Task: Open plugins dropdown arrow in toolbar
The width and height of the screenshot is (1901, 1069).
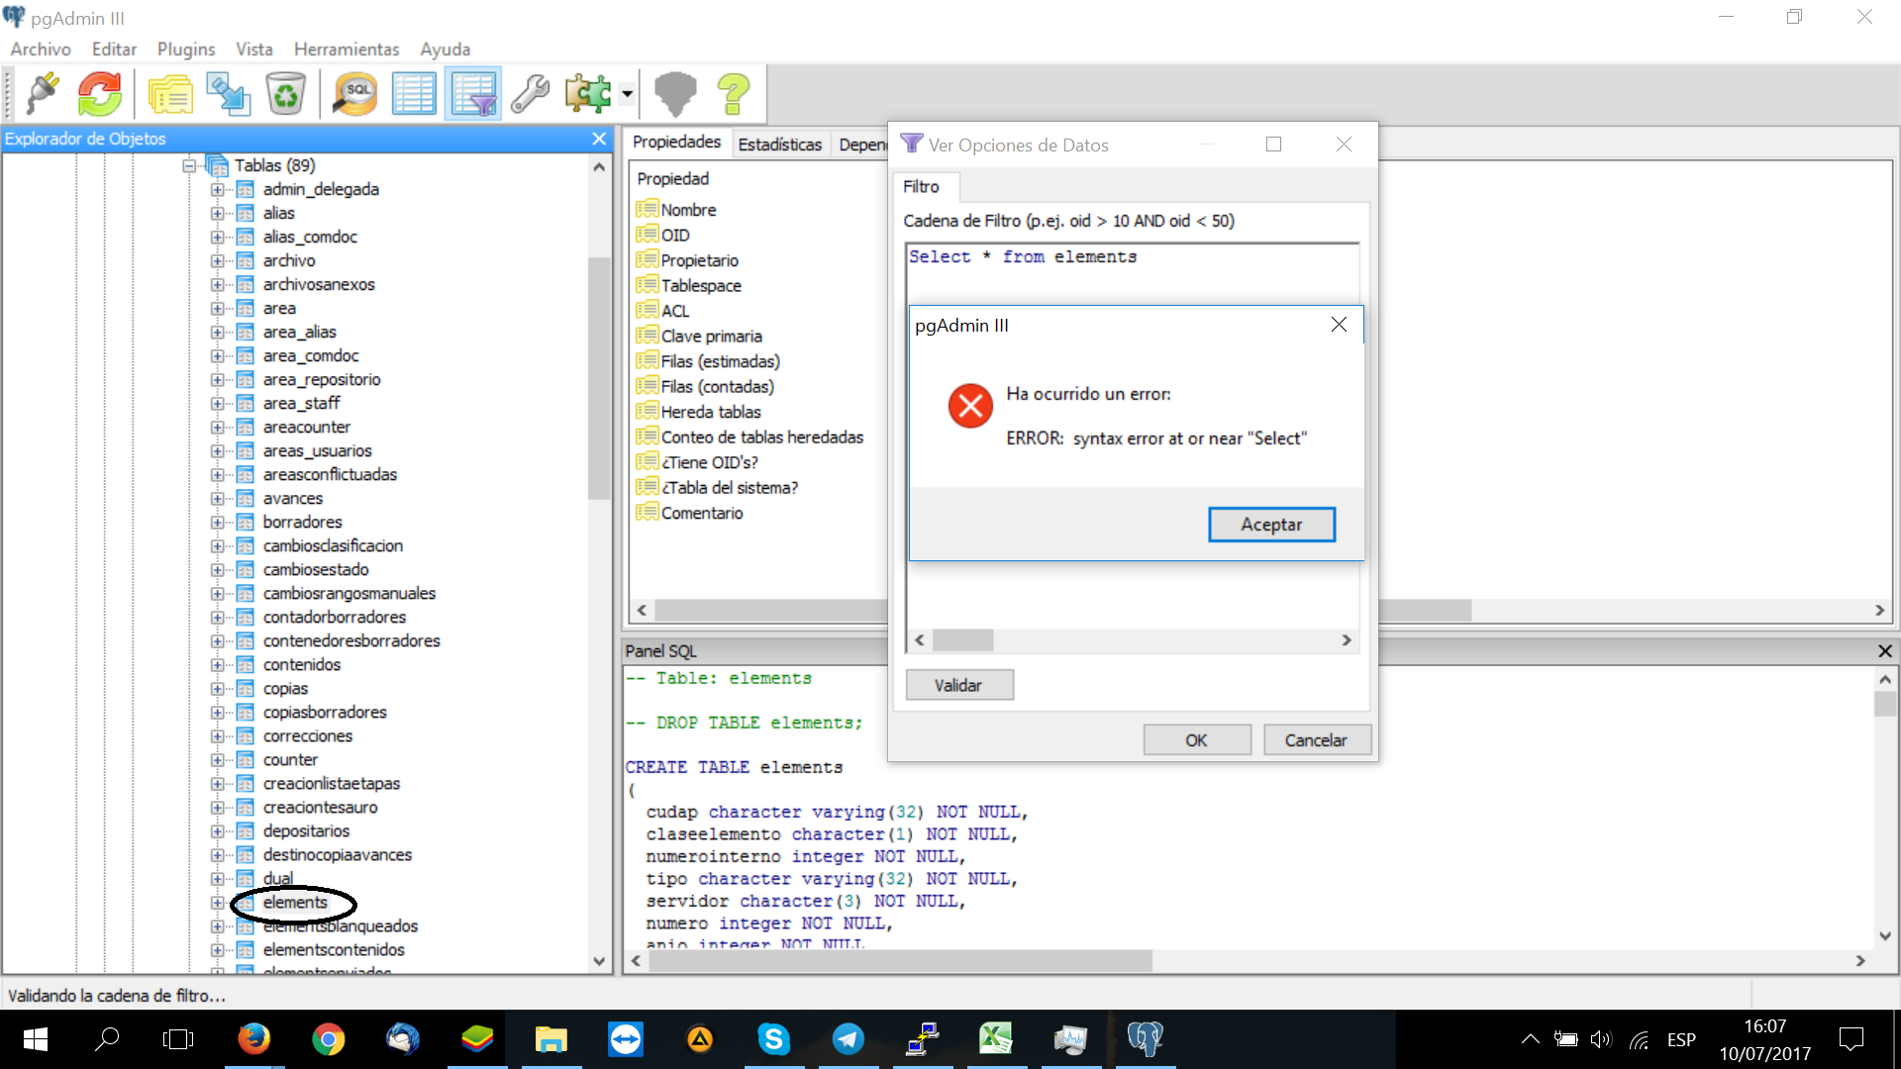Action: tap(627, 94)
